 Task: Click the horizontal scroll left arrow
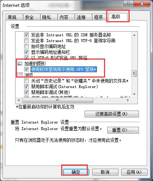pos(19,100)
